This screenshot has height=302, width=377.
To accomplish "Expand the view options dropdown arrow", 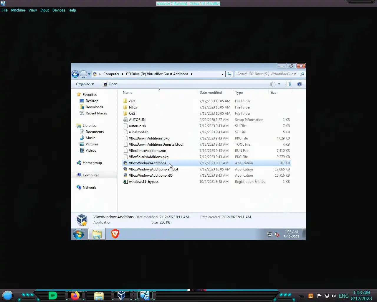I will pos(279,84).
